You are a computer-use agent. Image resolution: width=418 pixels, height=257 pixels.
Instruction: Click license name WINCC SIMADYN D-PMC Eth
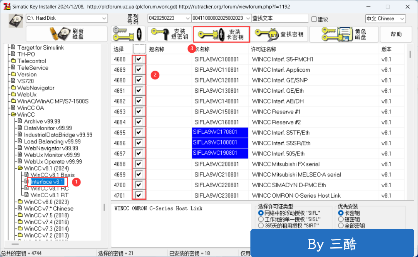tap(289, 185)
